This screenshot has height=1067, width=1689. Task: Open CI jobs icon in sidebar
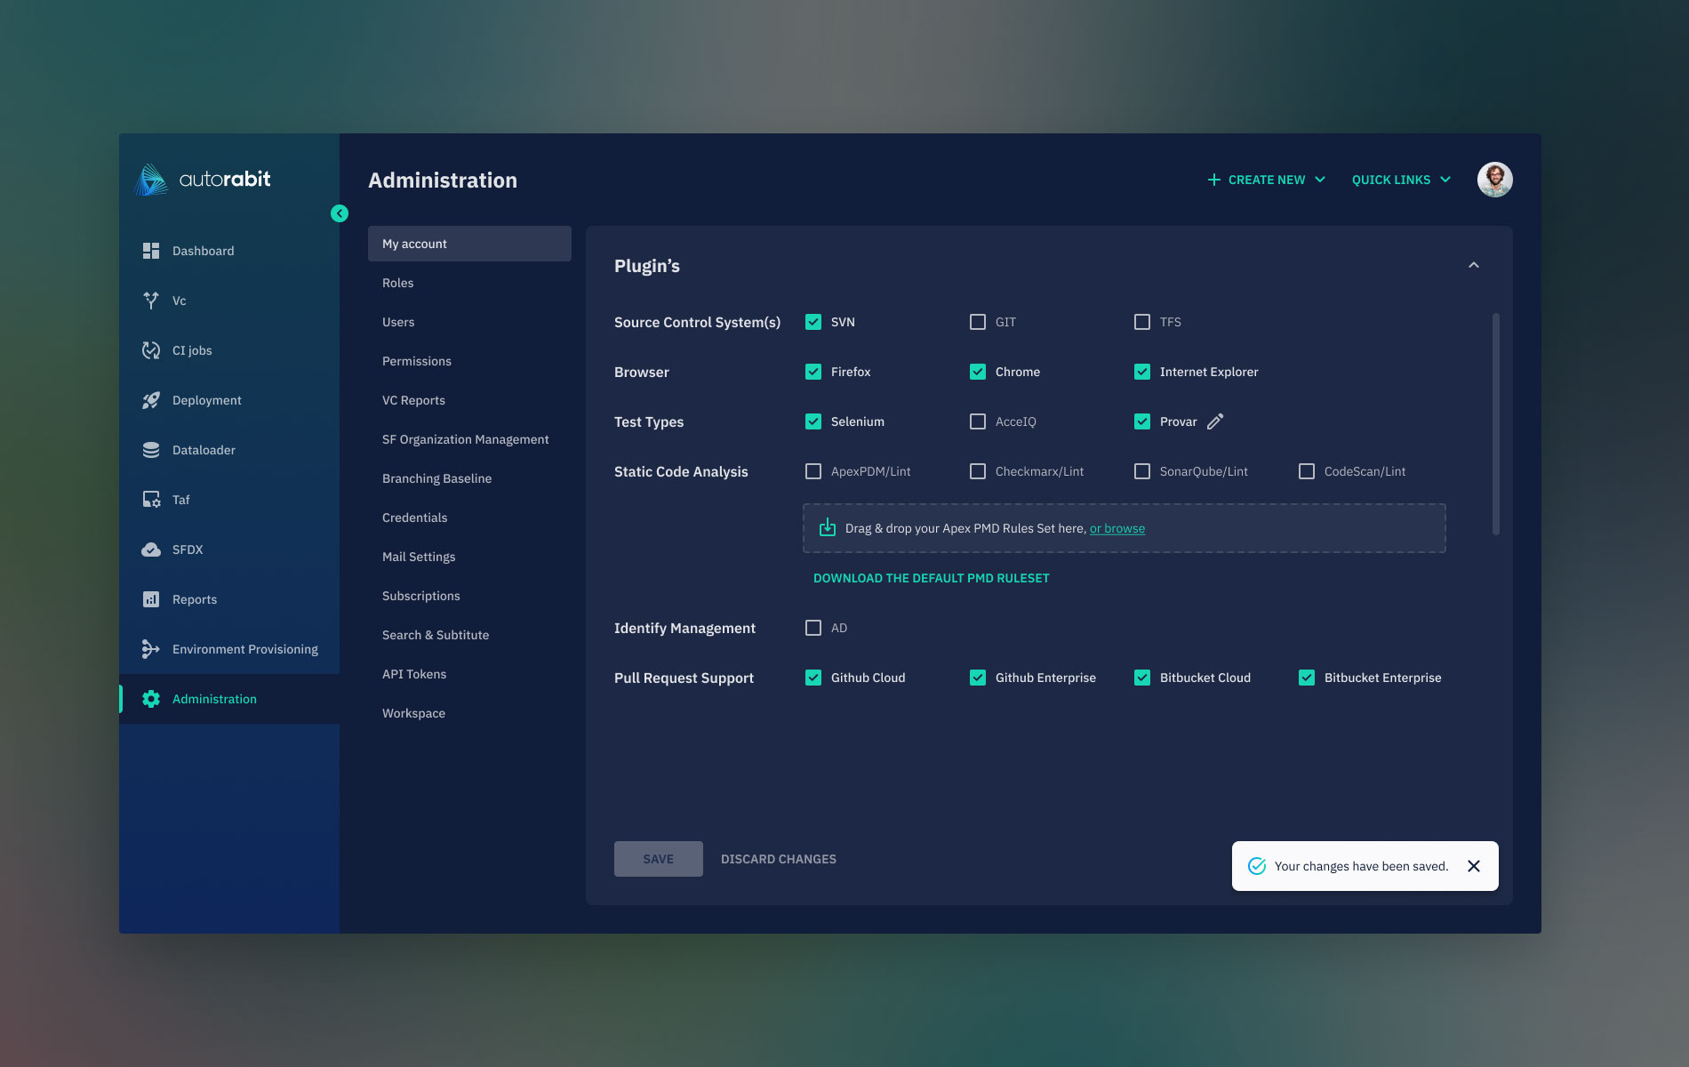pos(151,350)
